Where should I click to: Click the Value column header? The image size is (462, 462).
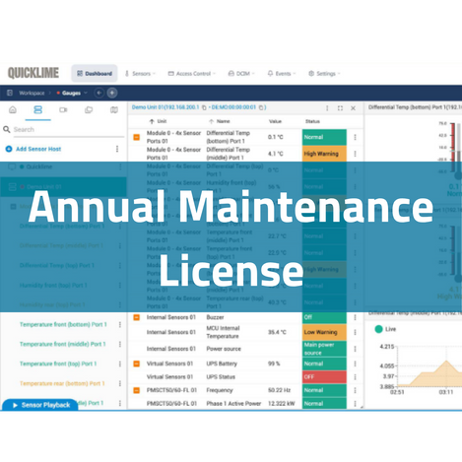point(275,121)
